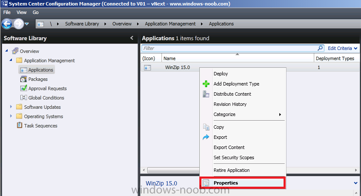This screenshot has height=196, width=361.
Task: Choose Distribute Content from context menu
Action: 232,94
